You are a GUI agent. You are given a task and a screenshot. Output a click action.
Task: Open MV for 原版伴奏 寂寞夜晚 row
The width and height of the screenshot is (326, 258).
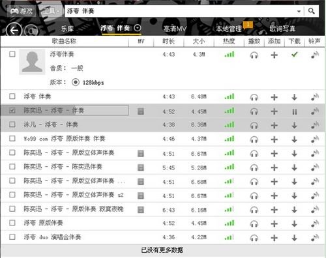pos(141,210)
